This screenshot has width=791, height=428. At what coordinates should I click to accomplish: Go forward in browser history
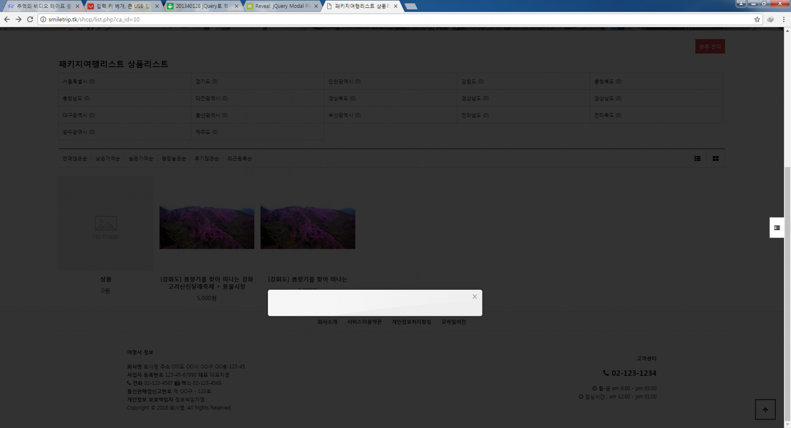[x=18, y=19]
